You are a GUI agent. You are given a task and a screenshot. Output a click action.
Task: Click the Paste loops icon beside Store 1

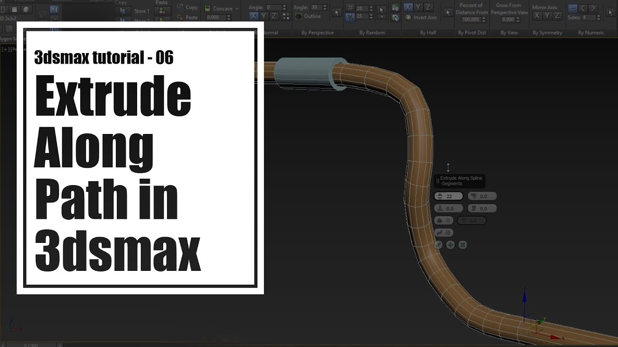[162, 11]
